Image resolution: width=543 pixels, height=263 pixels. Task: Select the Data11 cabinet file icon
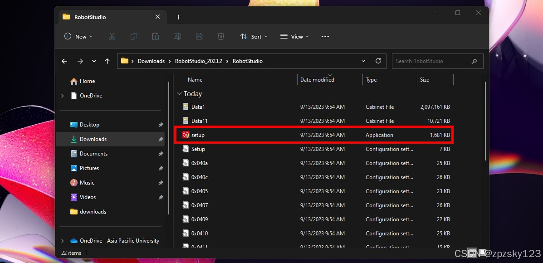(x=186, y=121)
